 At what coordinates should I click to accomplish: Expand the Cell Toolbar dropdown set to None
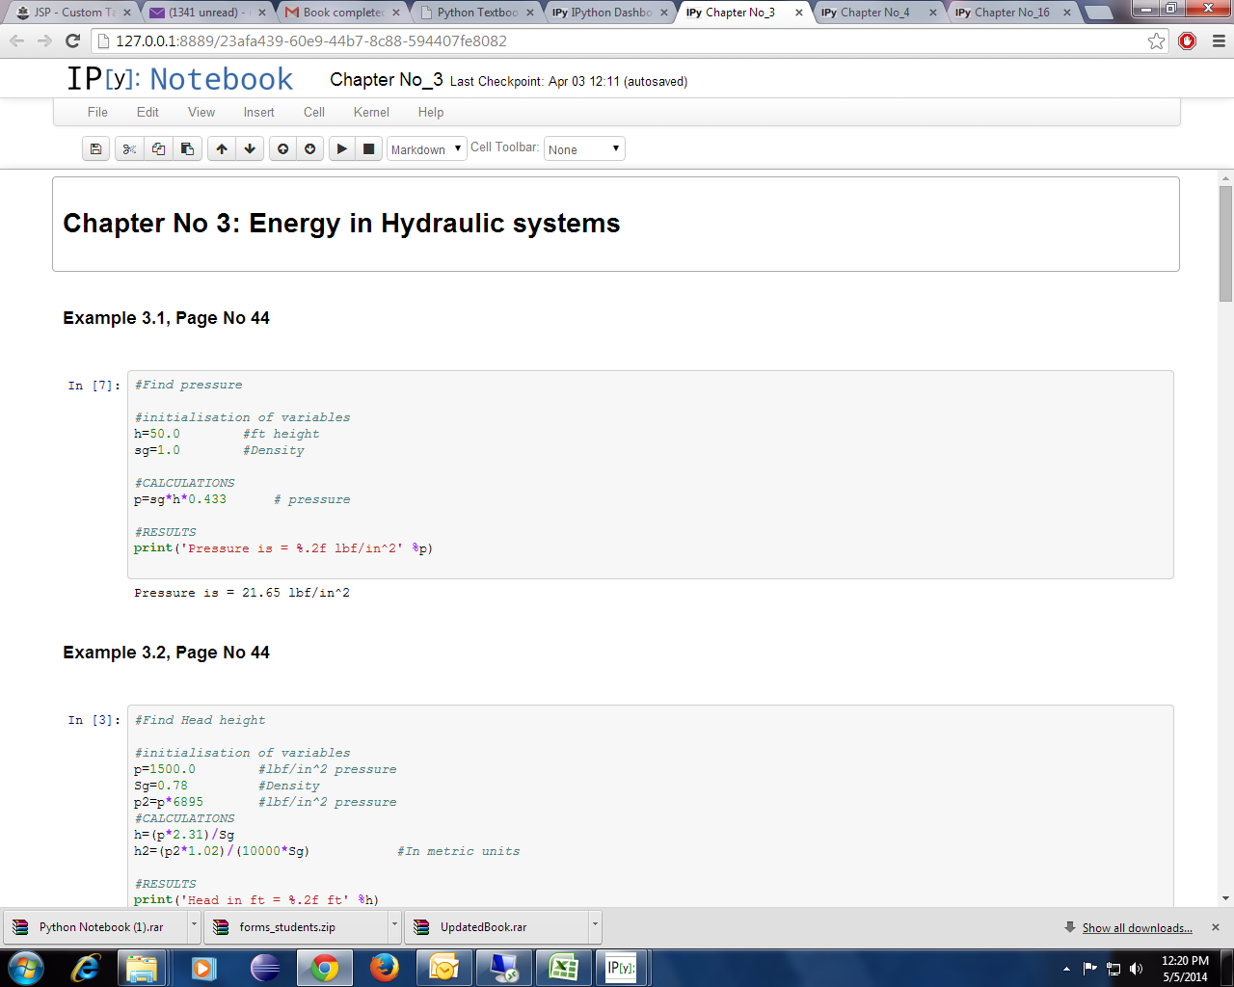pyautogui.click(x=584, y=149)
